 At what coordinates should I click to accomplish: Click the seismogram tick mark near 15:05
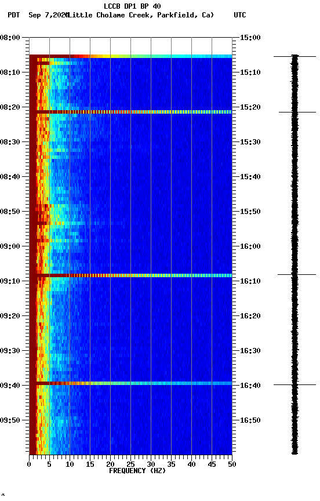coord(294,57)
